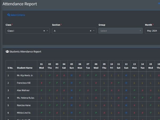Select student Narciso Hane

[24, 105]
